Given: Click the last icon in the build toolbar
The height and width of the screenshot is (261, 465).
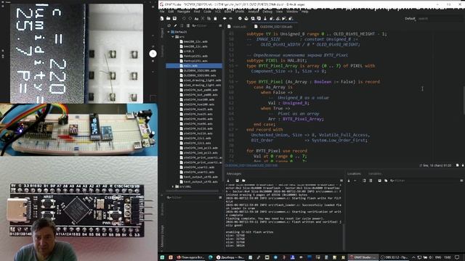Looking at the screenshot, I should click(291, 19).
